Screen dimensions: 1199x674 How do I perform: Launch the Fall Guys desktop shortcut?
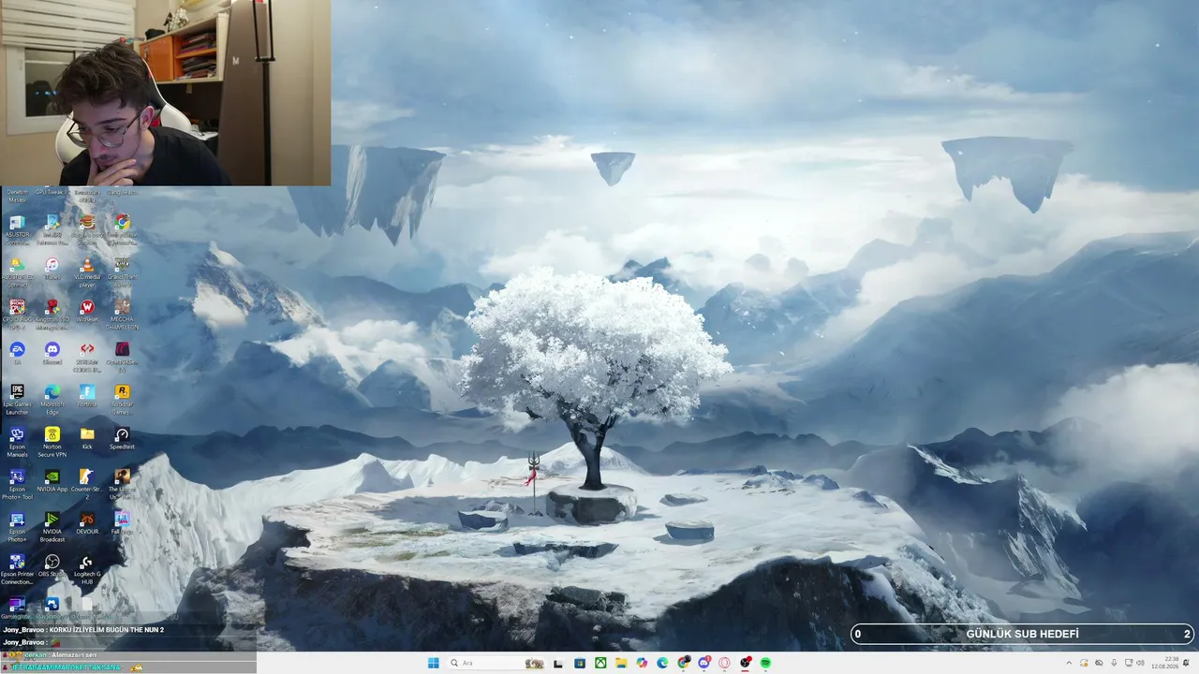(x=122, y=522)
